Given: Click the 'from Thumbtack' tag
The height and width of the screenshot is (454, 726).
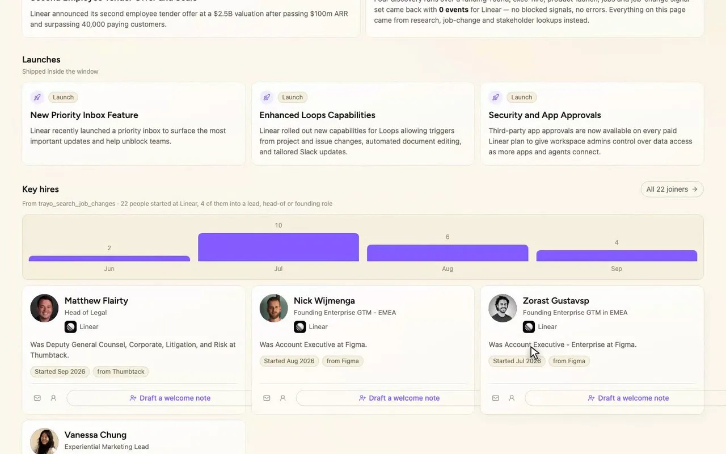Looking at the screenshot, I should [x=121, y=372].
